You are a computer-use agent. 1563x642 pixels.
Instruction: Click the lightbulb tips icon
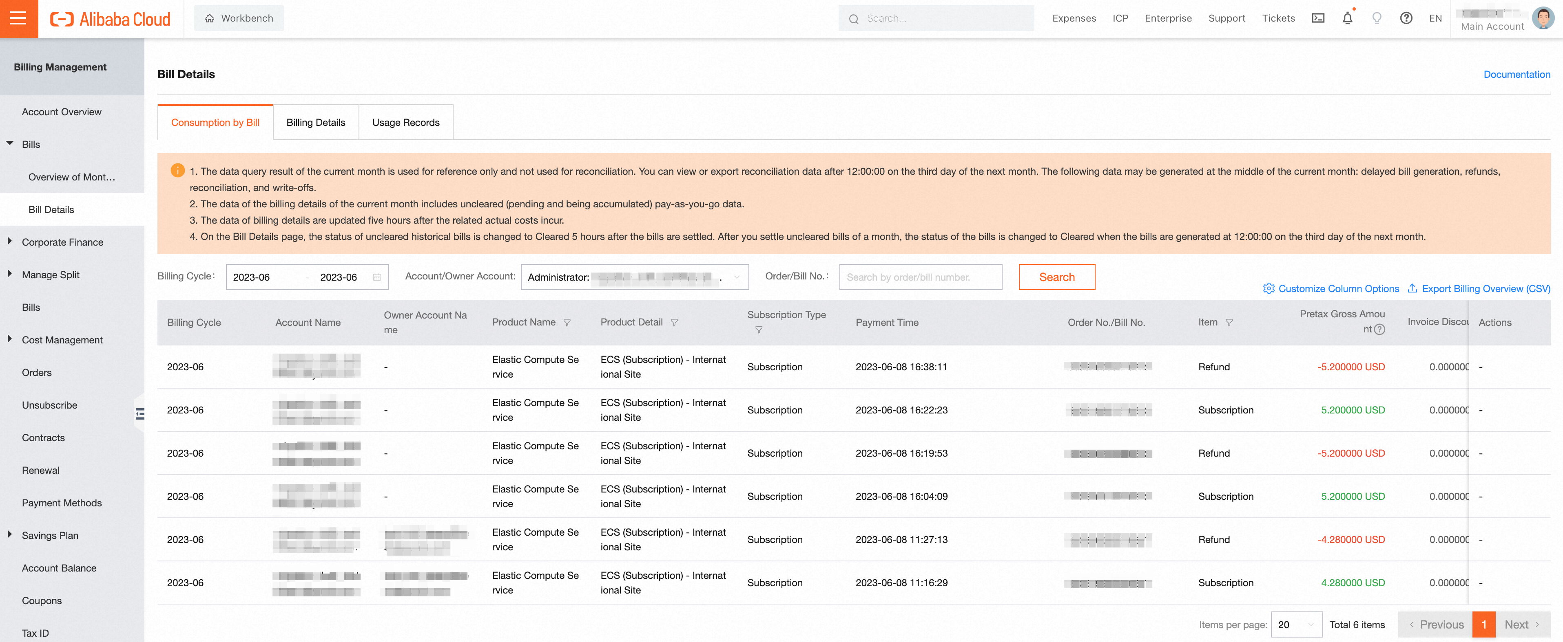[1377, 18]
